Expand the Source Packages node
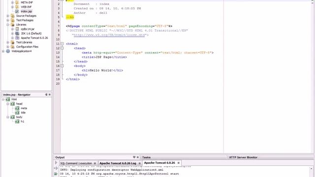Viewport: 315px width, 177px height. [8, 16]
